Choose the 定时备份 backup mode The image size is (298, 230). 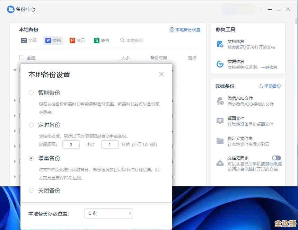(x=31, y=125)
